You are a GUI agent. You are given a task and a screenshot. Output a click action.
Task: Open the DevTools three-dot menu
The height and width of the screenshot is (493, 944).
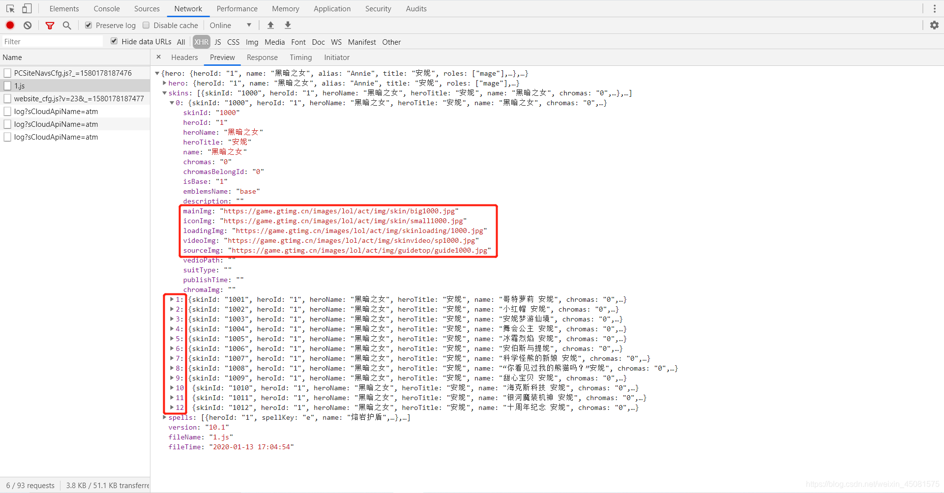coord(935,9)
